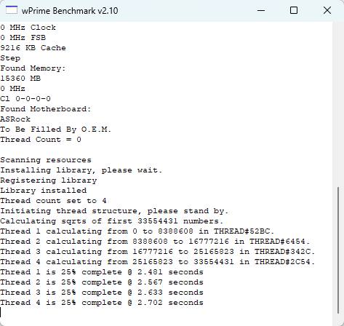Click the 'Step' line
This screenshot has height=326, width=344.
coord(10,58)
